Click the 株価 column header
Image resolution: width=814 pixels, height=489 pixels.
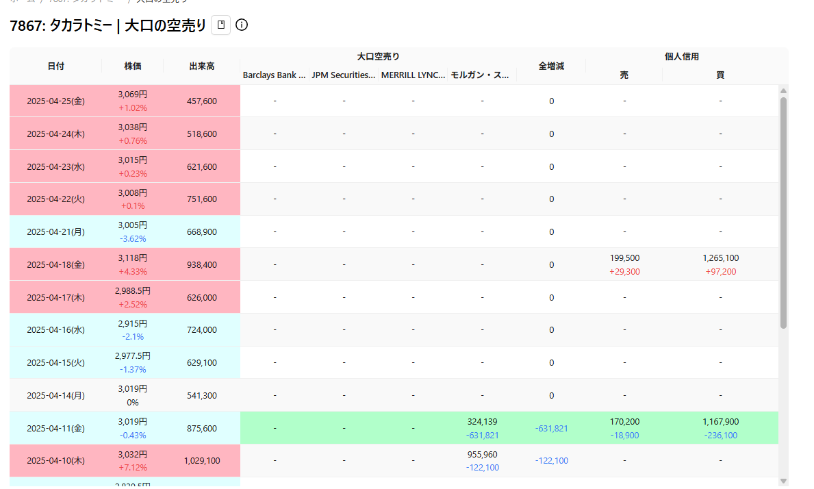(x=133, y=66)
